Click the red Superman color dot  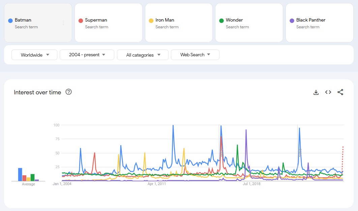(x=81, y=21)
